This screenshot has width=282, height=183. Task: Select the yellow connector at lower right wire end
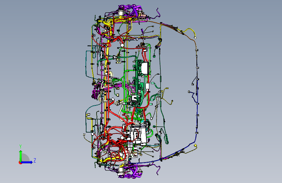[x=195, y=145]
